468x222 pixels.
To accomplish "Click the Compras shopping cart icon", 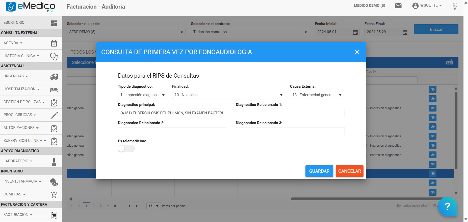I will tap(54, 195).
